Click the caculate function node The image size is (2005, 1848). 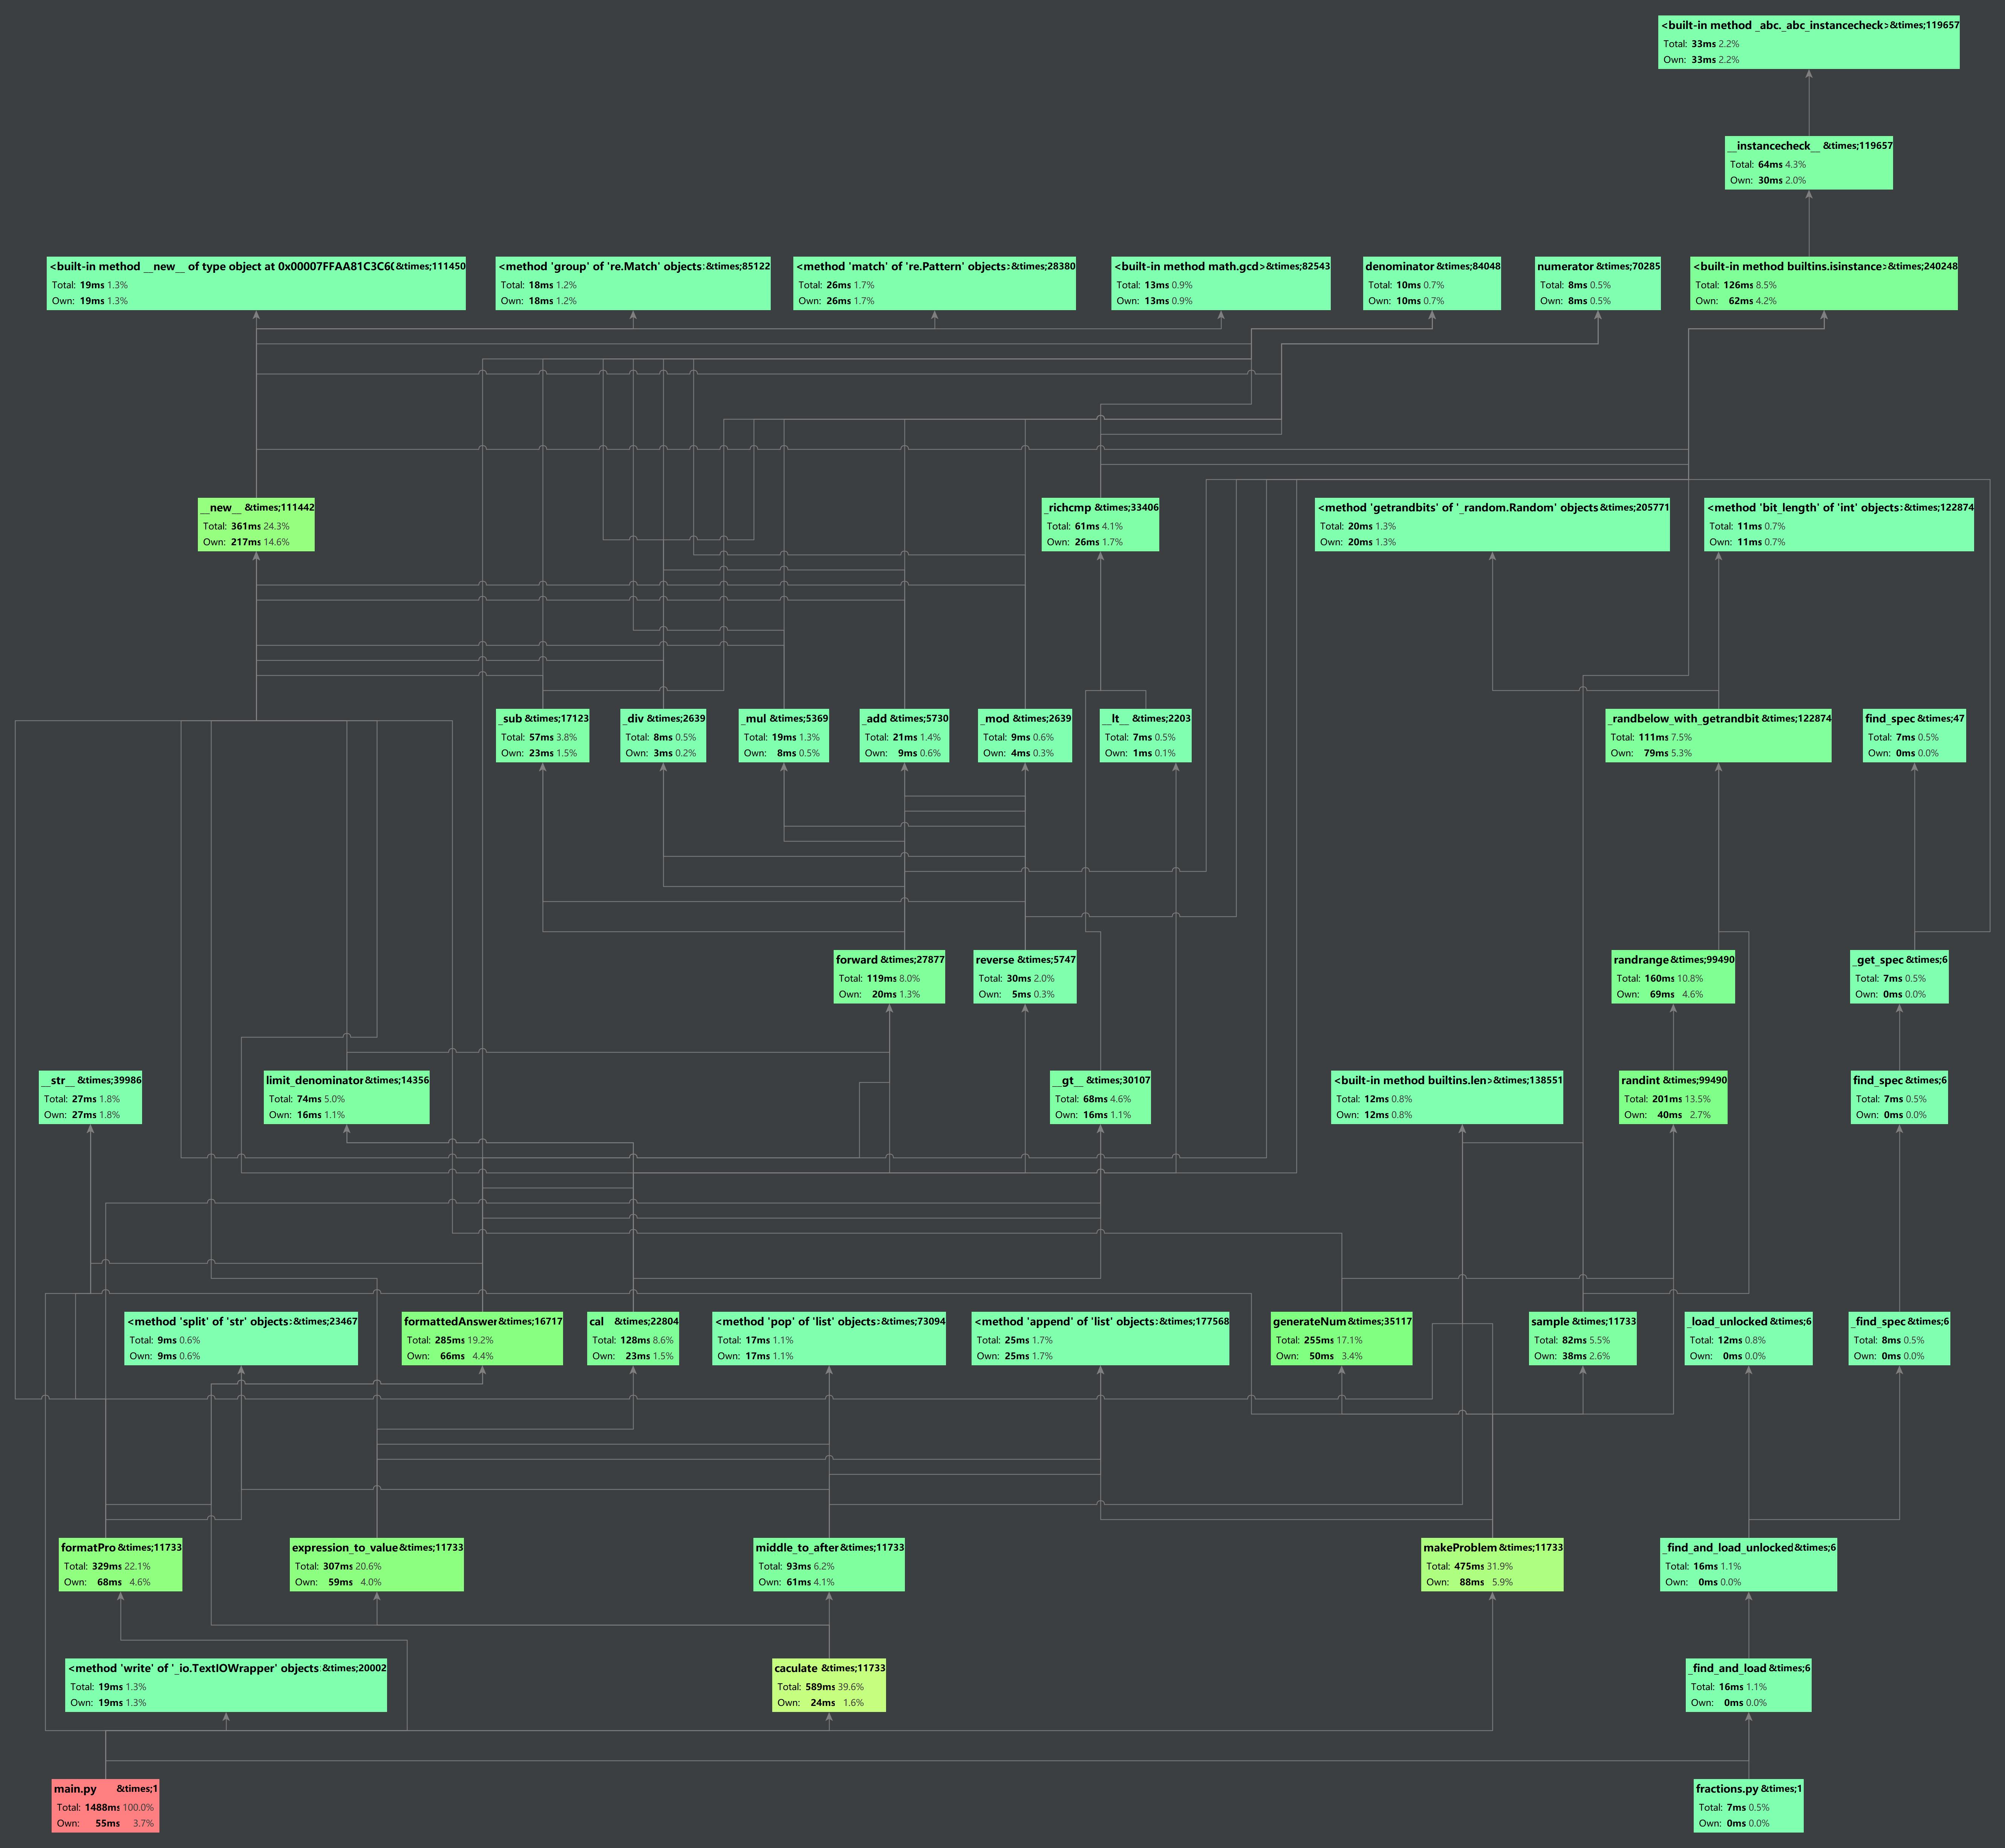pos(829,1685)
